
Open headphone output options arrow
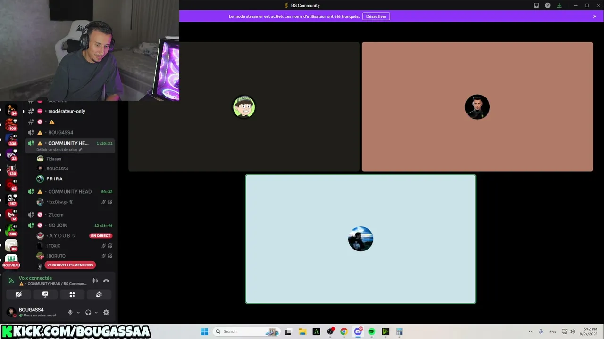pos(96,312)
